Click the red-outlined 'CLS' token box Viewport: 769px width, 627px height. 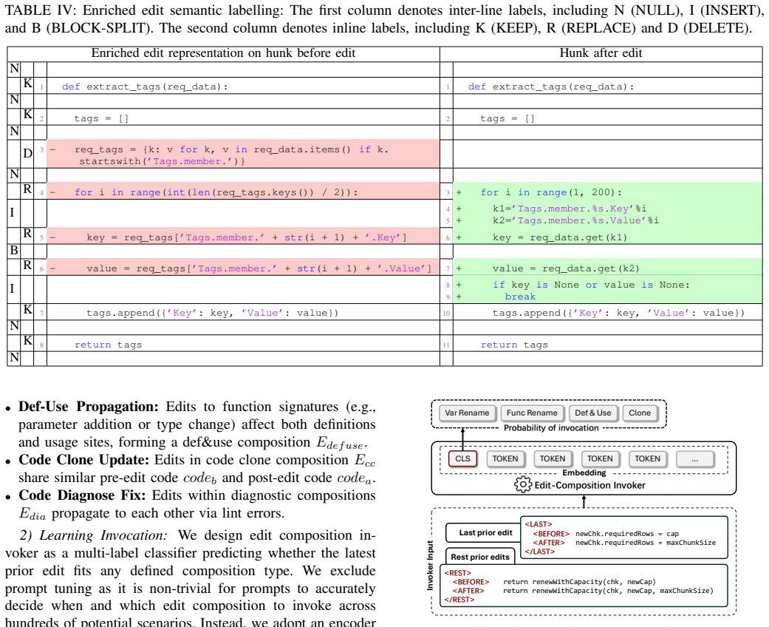462,458
